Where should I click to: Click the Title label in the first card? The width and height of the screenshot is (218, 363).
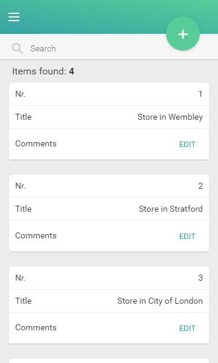click(x=24, y=117)
